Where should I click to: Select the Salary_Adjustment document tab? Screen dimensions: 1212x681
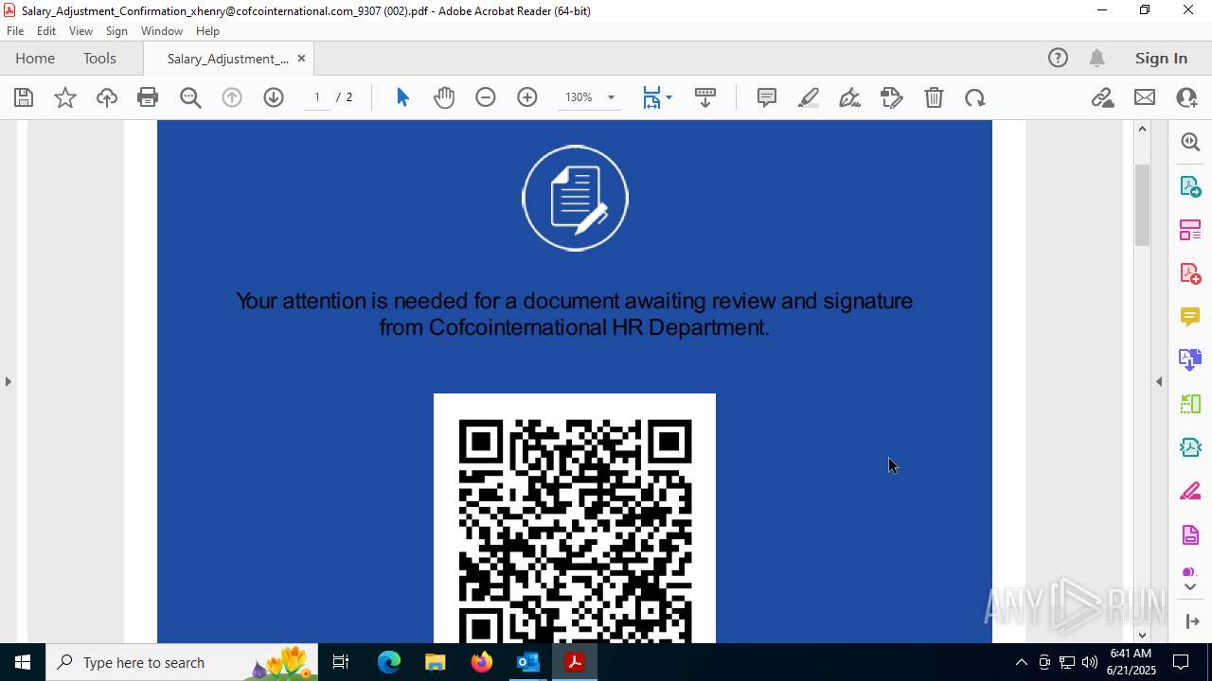[227, 59]
